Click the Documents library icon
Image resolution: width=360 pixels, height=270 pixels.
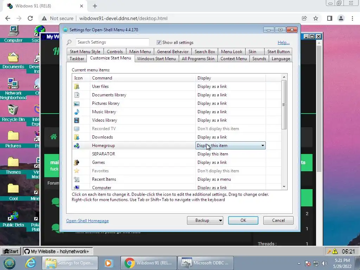click(77, 95)
